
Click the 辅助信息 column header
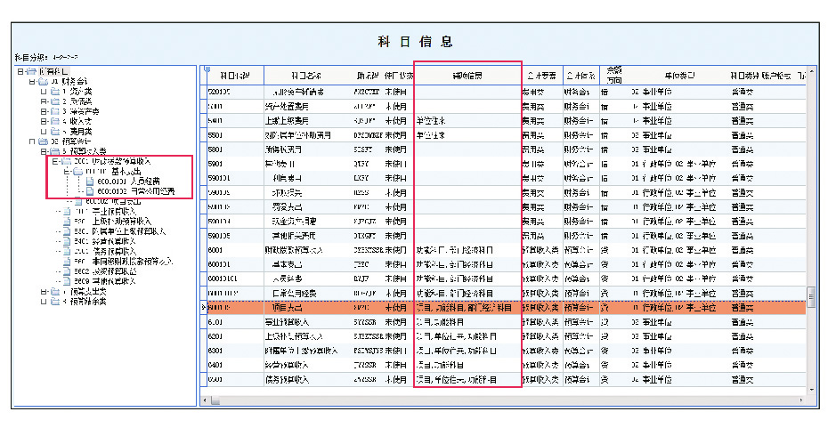tap(467, 75)
